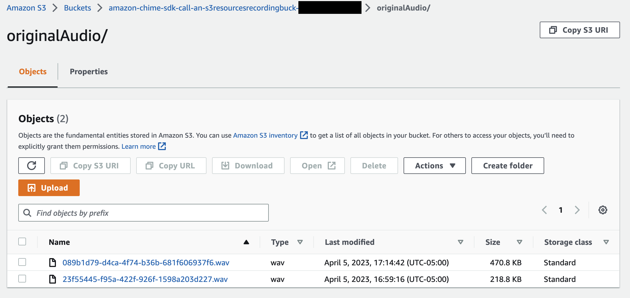Click the Name column header
630x298 pixels.
(x=59, y=242)
